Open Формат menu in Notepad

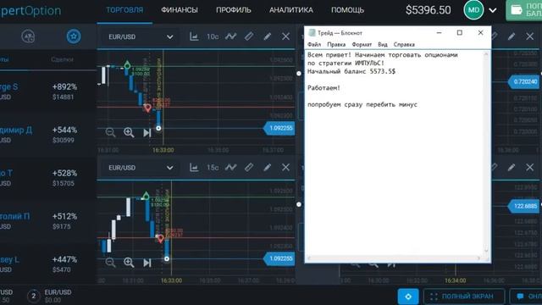coord(362,44)
